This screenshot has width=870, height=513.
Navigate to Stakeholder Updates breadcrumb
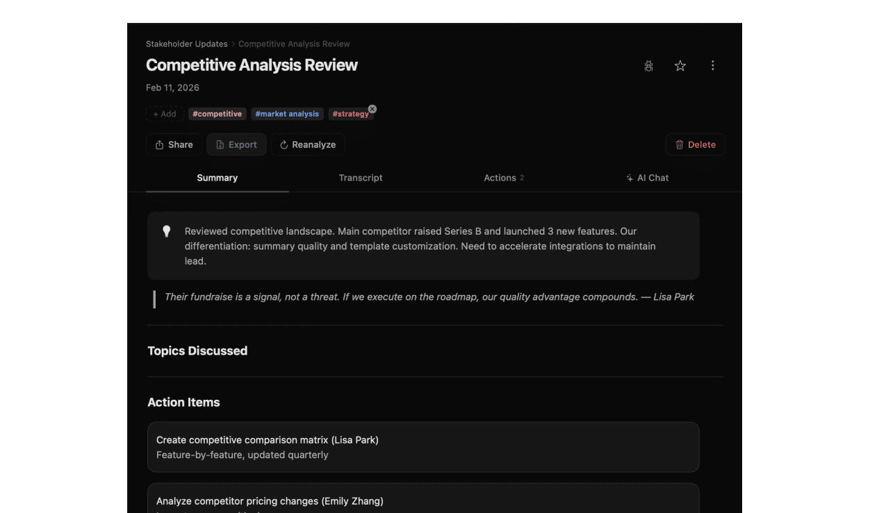tap(187, 44)
